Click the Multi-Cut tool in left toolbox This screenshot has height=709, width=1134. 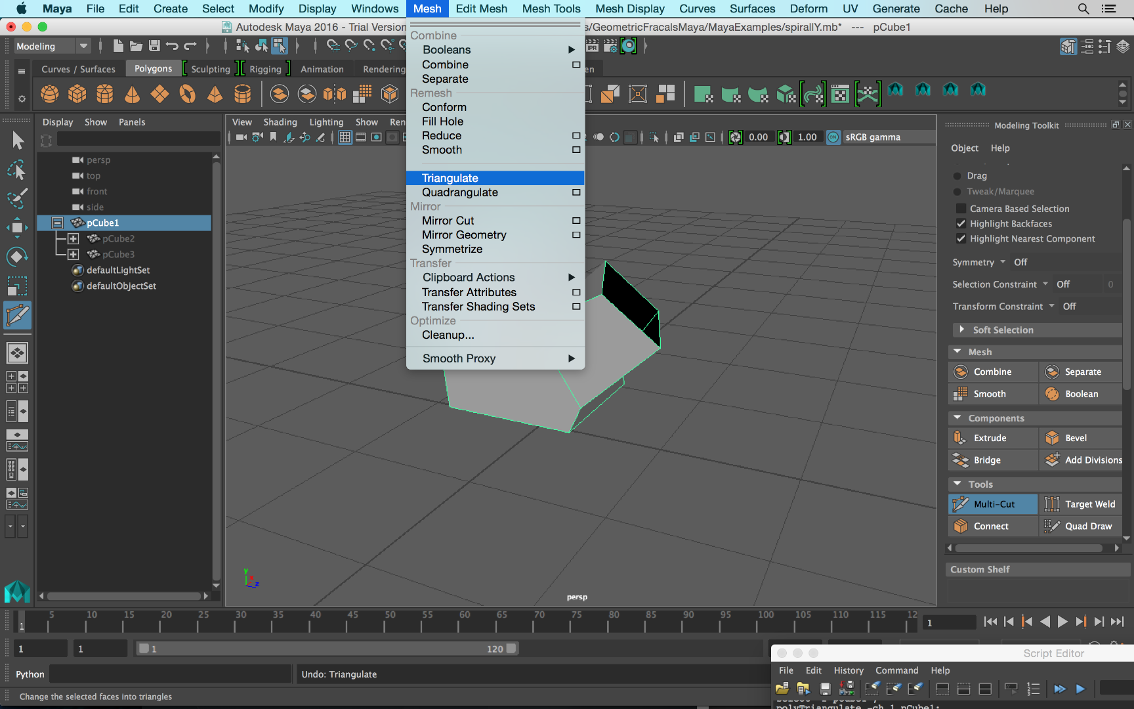pyautogui.click(x=18, y=316)
